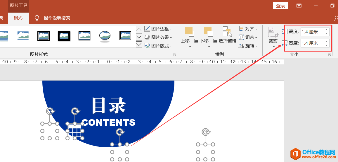
Task: Increase the 宽度 width value with up stepper
Action: [327, 41]
